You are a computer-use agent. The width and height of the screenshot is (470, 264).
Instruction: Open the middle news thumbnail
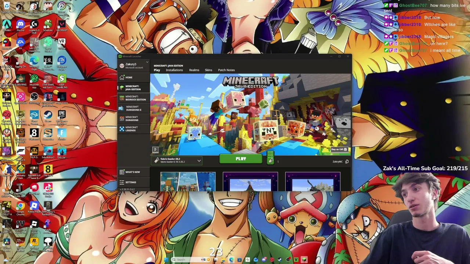pos(250,182)
